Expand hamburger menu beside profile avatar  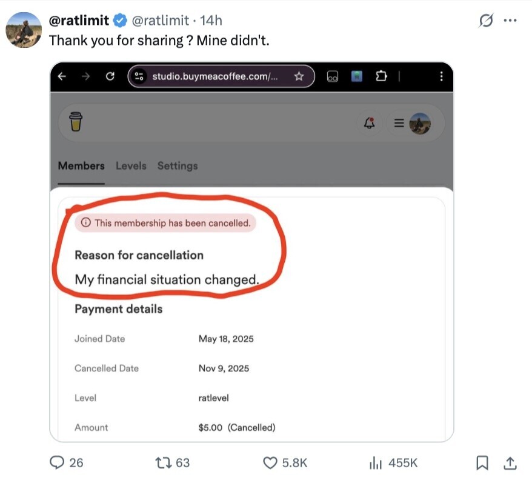click(x=399, y=122)
